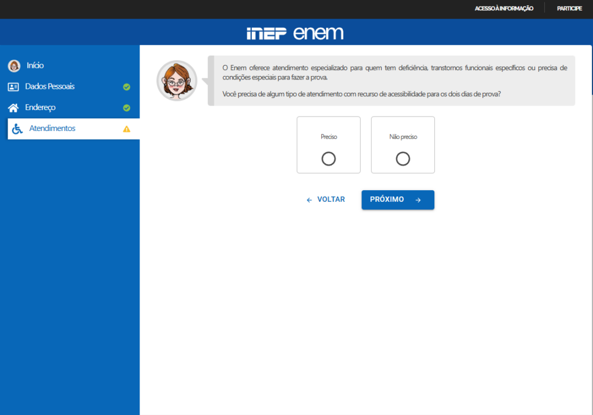
Task: Click the paragraph starting "O Enem oferece atendimento"
Action: point(395,72)
